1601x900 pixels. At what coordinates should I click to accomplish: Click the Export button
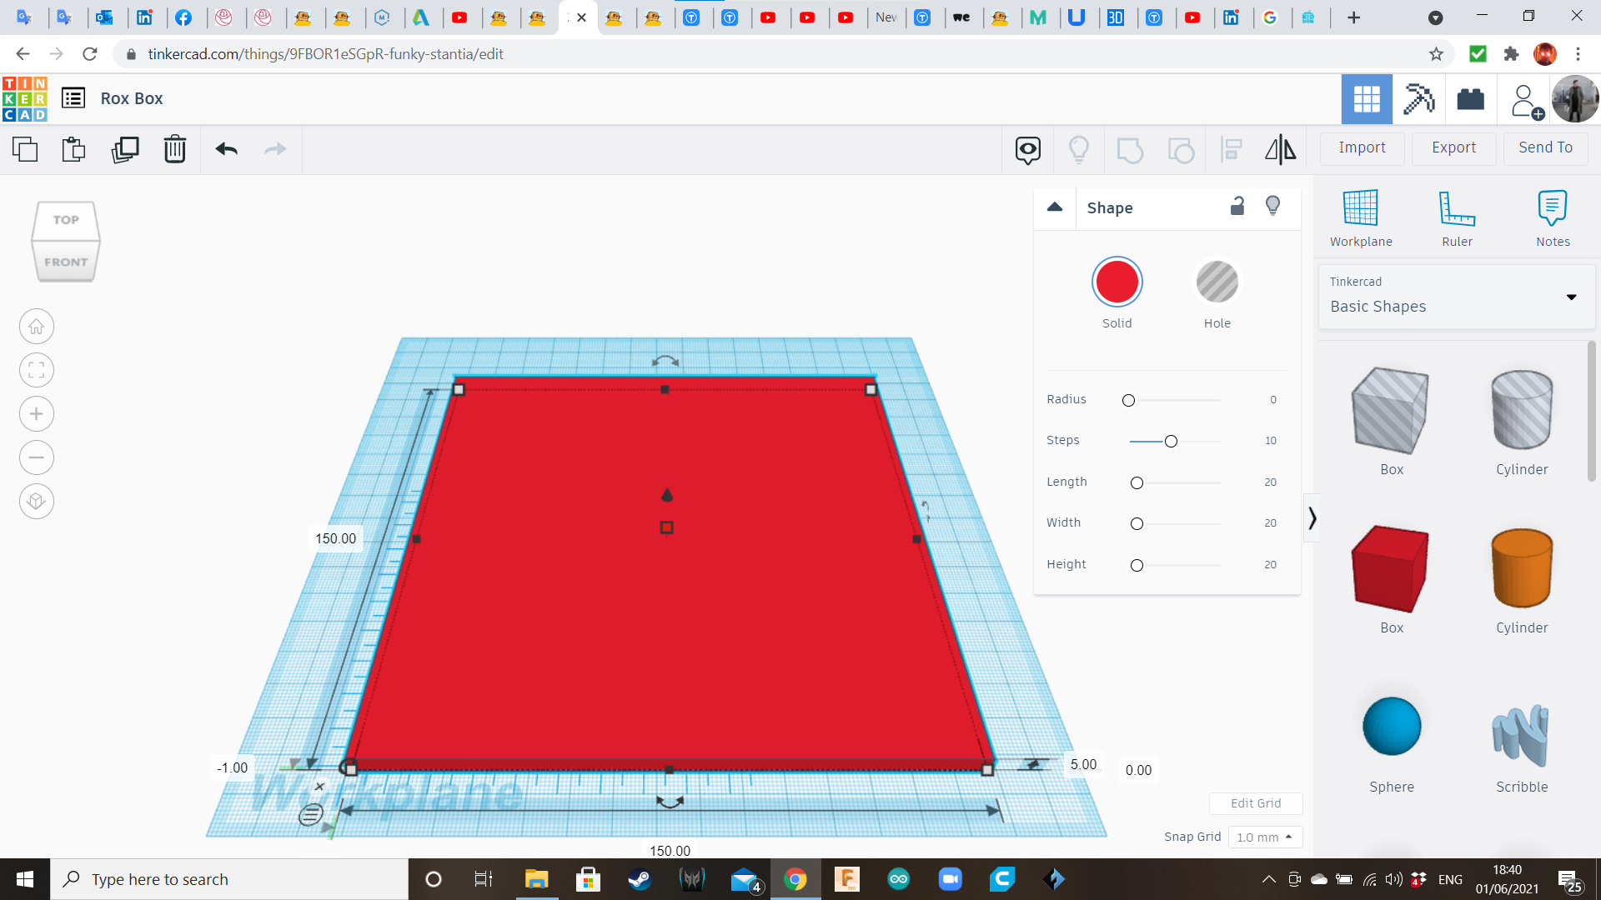(1453, 147)
